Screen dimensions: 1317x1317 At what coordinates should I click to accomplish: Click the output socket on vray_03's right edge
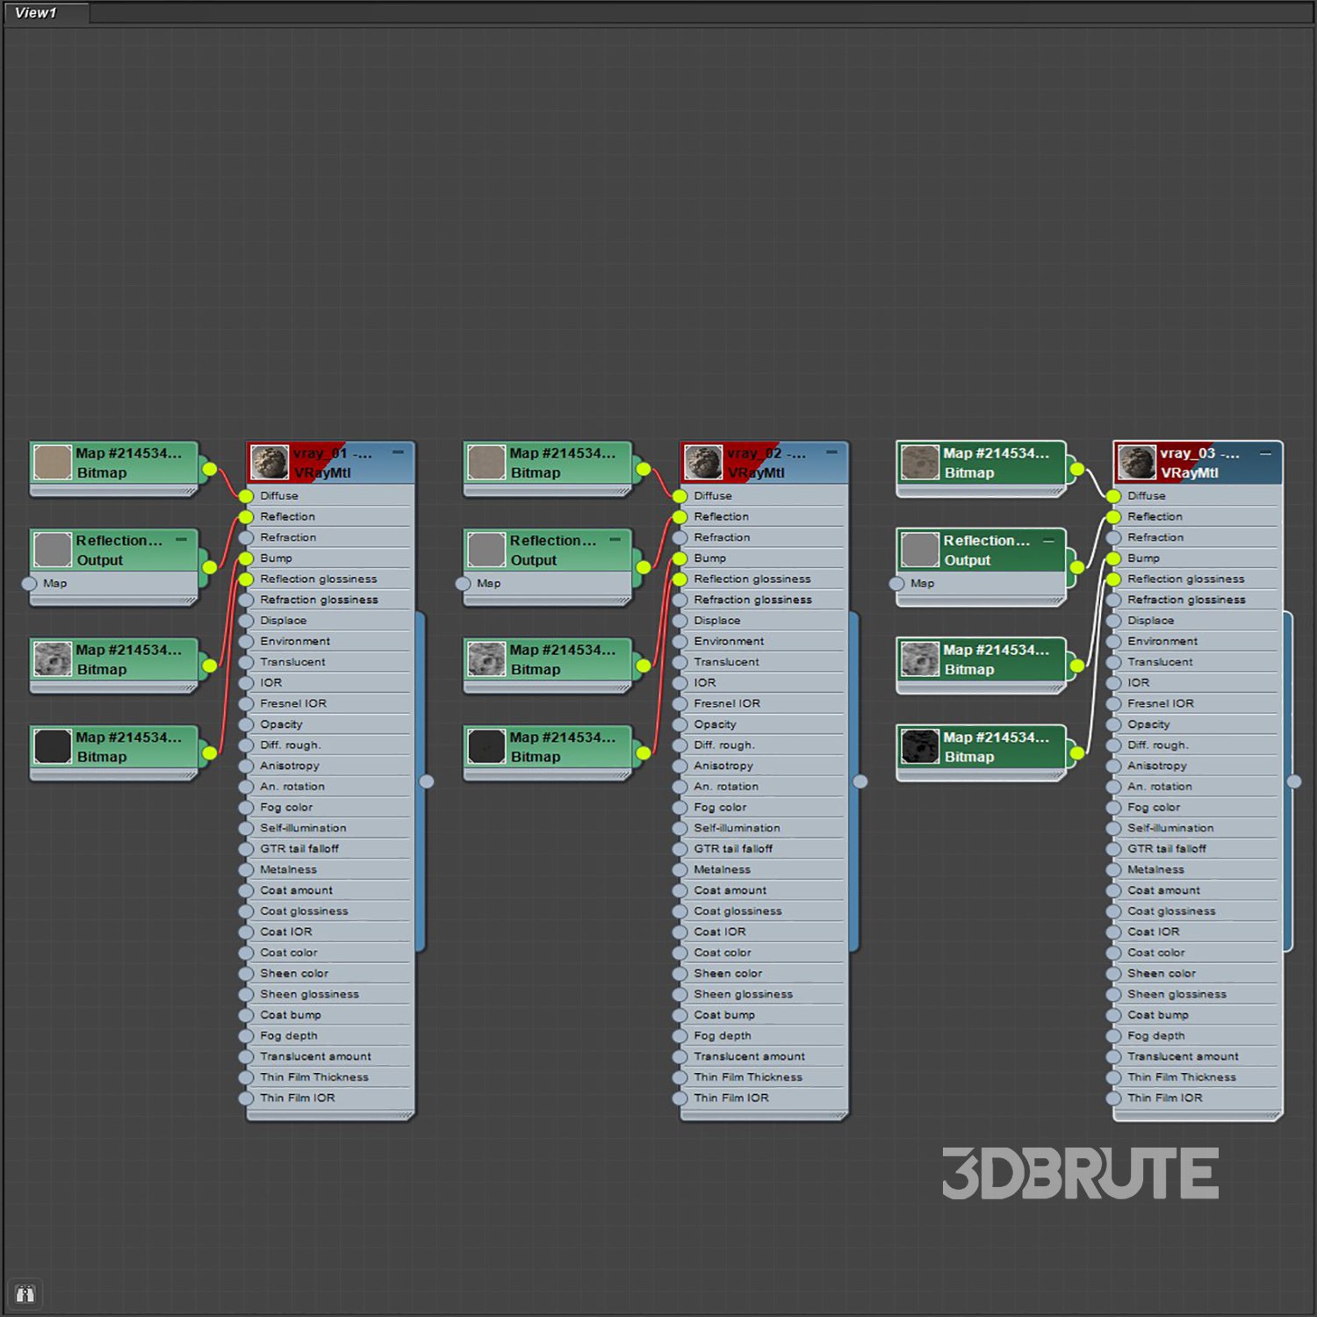tap(1294, 781)
